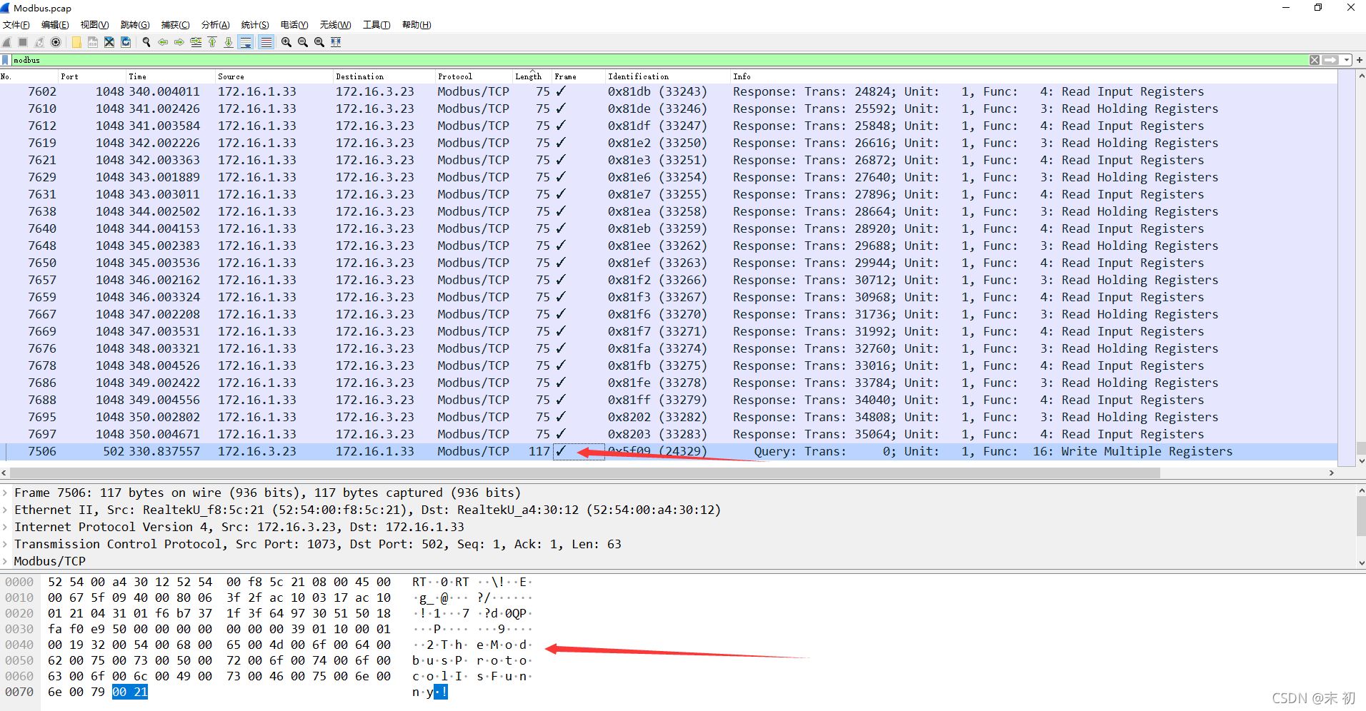Select packet row number 7602
The width and height of the screenshot is (1366, 711).
point(668,91)
